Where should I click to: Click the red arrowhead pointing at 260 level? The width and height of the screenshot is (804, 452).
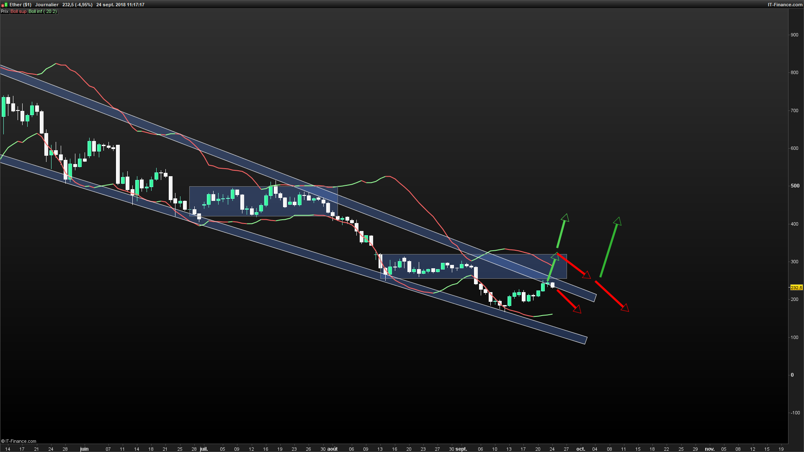(587, 275)
